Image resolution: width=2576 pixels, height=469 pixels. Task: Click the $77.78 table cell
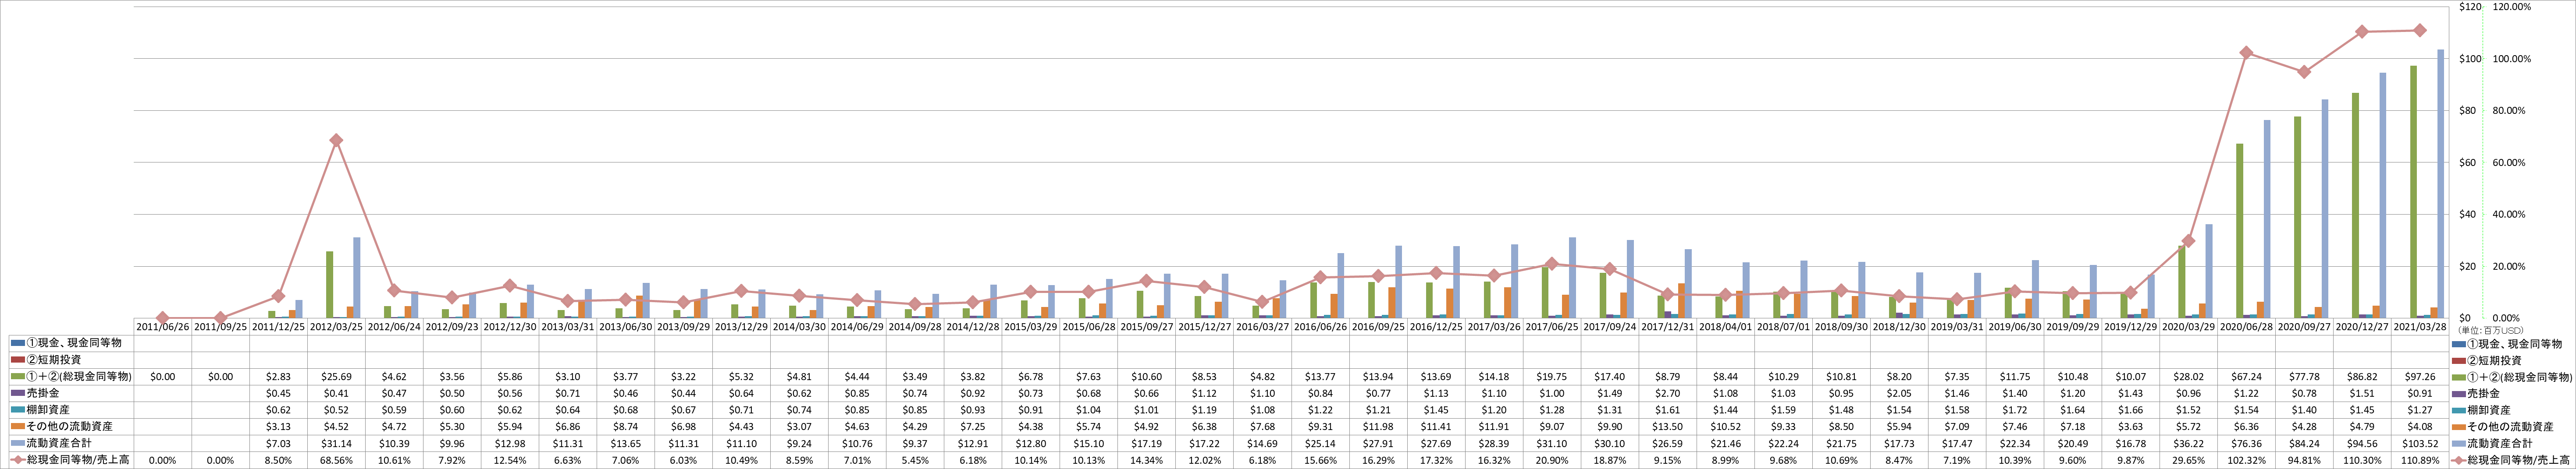tap(2304, 377)
